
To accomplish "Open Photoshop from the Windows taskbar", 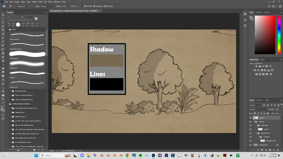I will [x=153, y=155].
